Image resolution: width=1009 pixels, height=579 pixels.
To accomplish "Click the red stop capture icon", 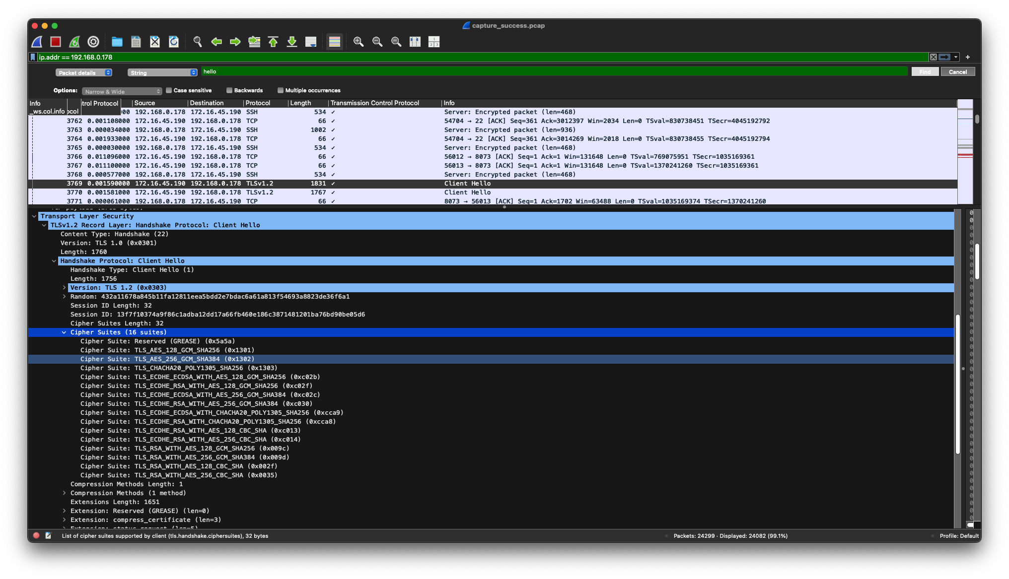I will click(x=56, y=42).
